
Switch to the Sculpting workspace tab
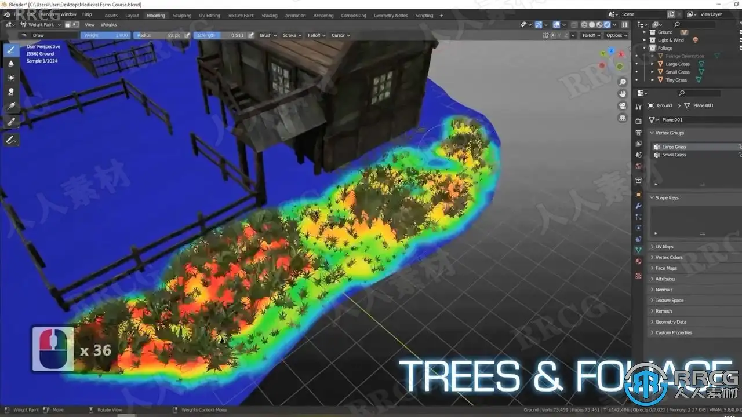tap(182, 16)
